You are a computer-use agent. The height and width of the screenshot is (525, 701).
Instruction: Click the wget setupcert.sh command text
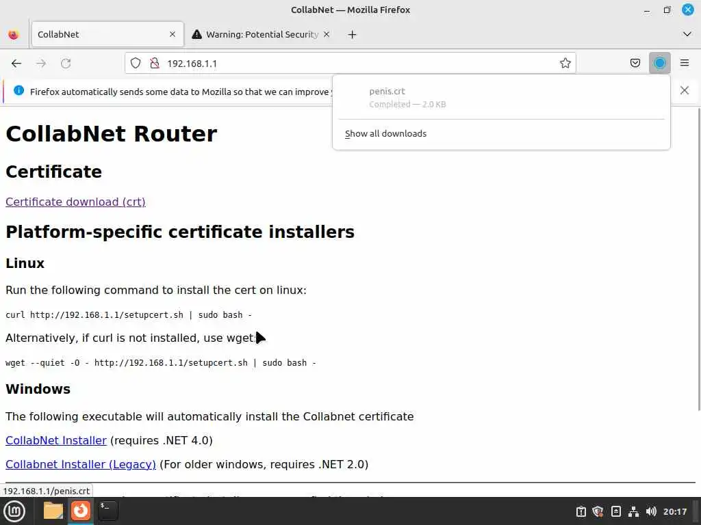(x=161, y=362)
